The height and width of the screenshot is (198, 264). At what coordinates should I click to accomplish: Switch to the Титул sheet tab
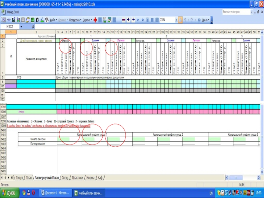19,178
